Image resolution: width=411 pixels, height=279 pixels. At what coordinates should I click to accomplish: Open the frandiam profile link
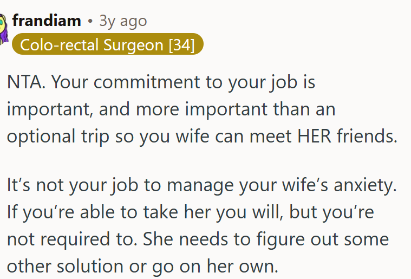coord(47,21)
